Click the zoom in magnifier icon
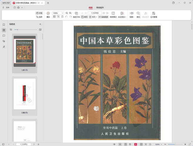 click(71, 13)
